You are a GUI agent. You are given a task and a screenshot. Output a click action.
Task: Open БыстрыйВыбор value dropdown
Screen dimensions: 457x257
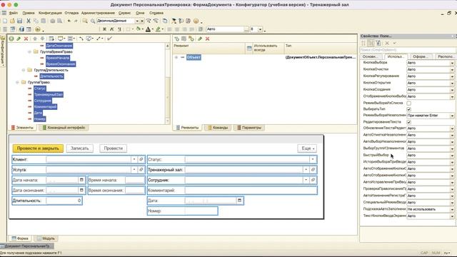[452, 156]
